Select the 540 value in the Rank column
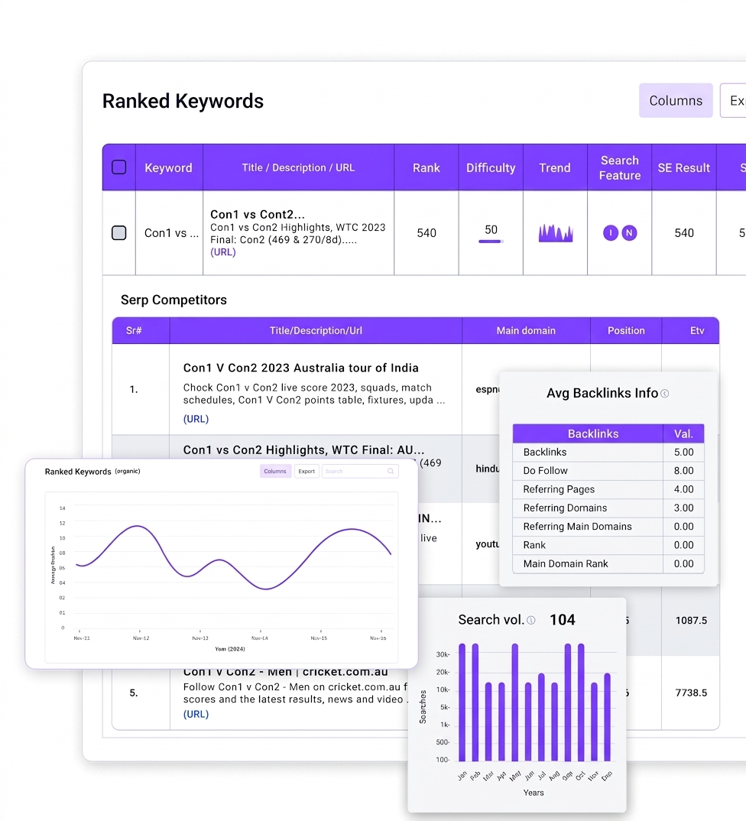 [427, 233]
